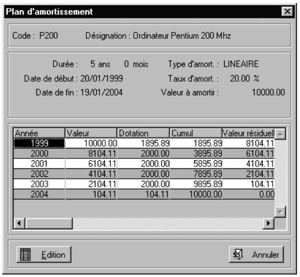300x277 pixels.
Task: Click the residual value 0.00 in 2004 row
Action: (x=249, y=194)
